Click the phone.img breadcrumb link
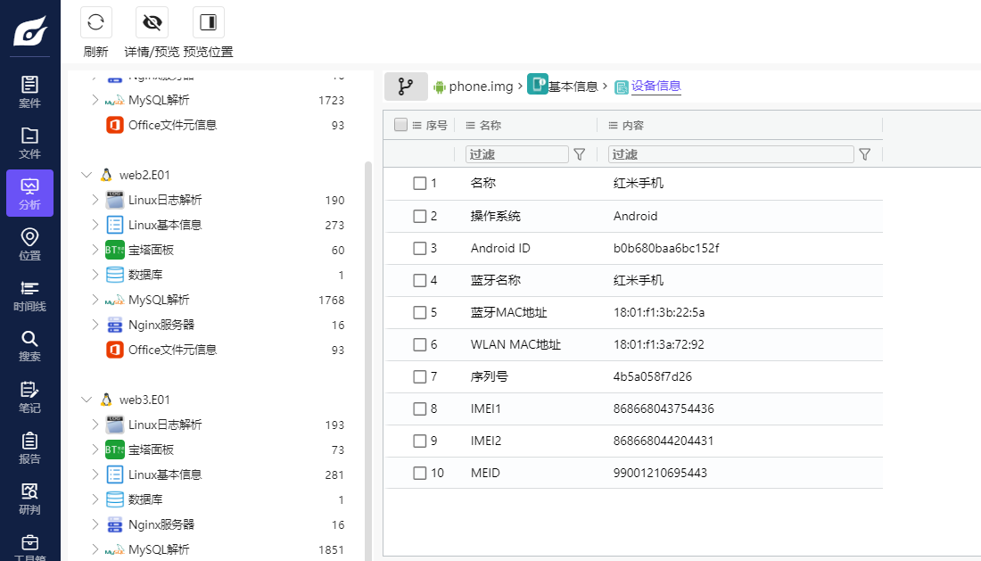Viewport: 981px width, 561px height. pos(481,87)
